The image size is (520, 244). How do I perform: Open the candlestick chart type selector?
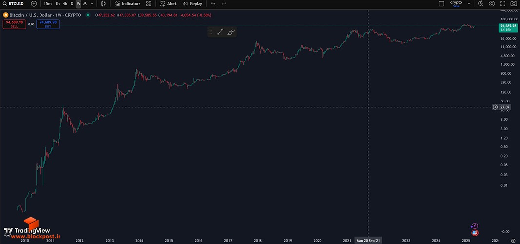click(x=103, y=4)
